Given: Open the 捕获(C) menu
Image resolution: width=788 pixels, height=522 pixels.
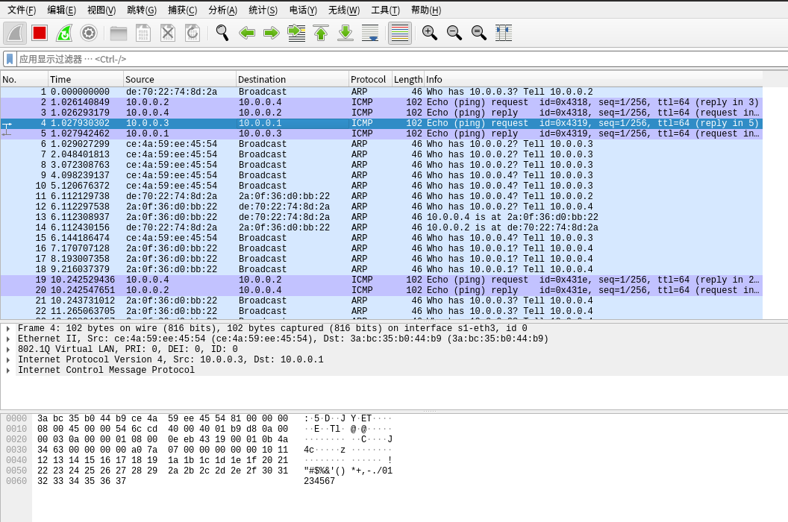Looking at the screenshot, I should point(182,10).
